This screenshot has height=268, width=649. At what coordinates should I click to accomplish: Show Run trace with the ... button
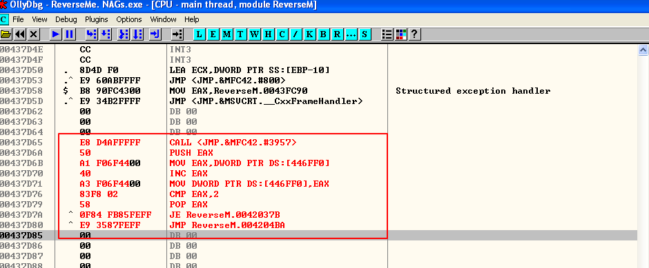pyautogui.click(x=351, y=34)
